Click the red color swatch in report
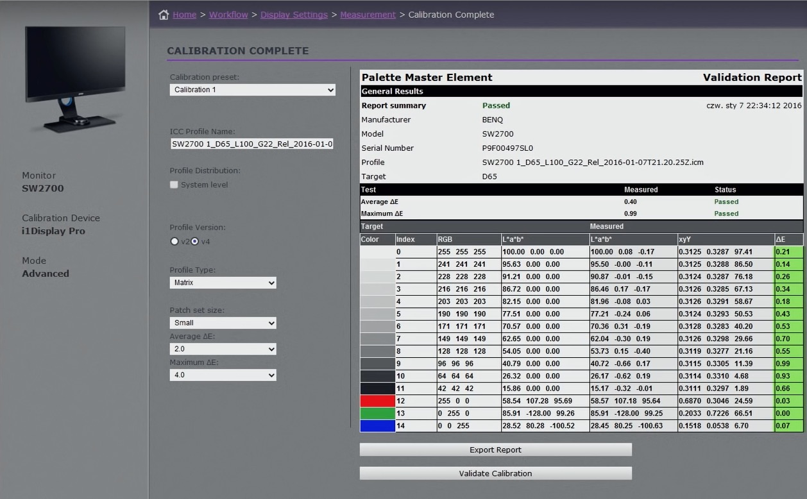 pyautogui.click(x=377, y=401)
